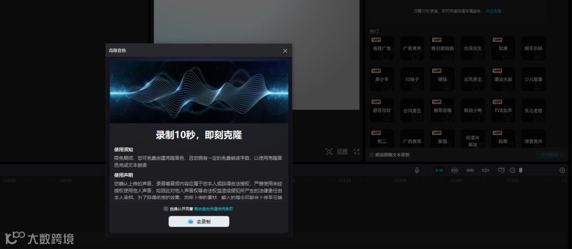Select the 古风男主 voice card
572x249 pixels.
pos(473,79)
